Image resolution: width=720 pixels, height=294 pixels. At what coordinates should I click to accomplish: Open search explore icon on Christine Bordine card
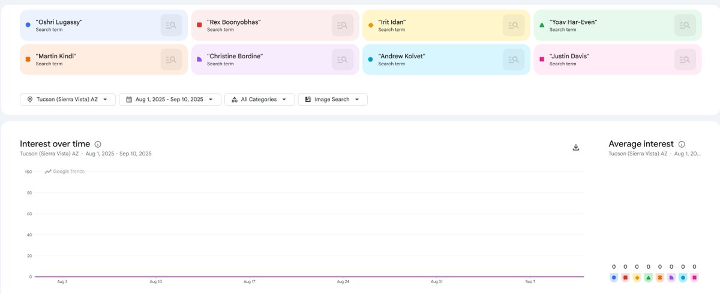tap(342, 59)
